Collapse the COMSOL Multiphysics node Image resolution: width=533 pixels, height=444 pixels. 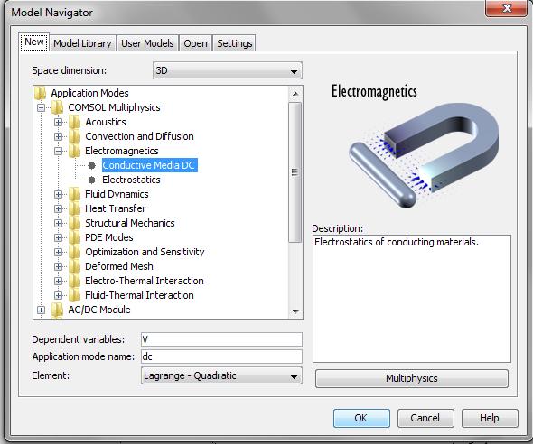tap(42, 108)
